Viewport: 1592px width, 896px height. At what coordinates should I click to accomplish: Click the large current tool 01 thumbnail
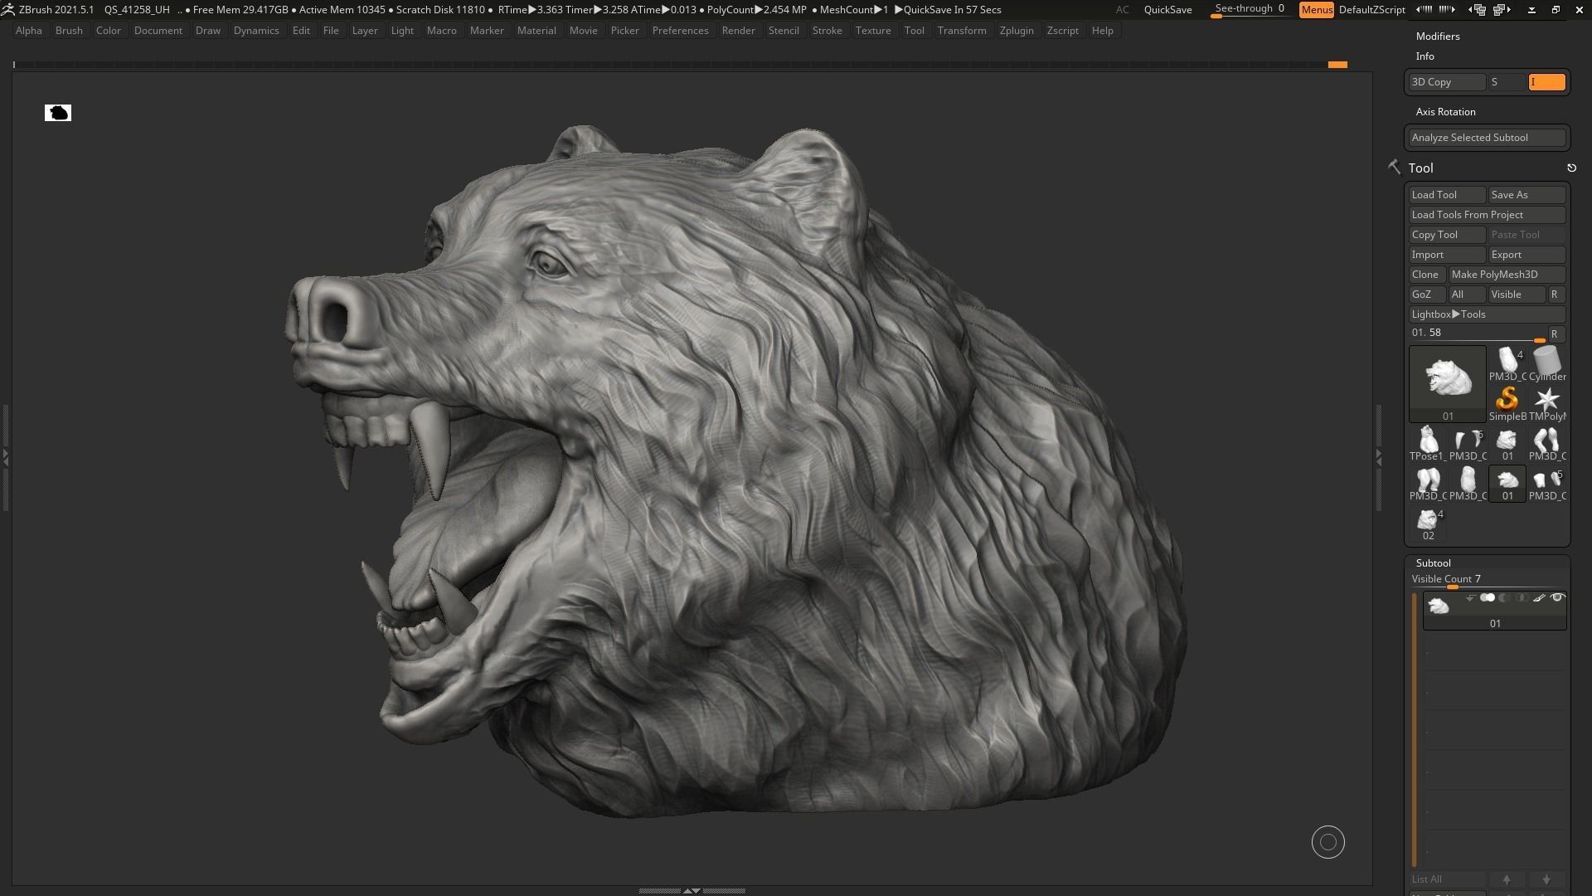(1448, 384)
